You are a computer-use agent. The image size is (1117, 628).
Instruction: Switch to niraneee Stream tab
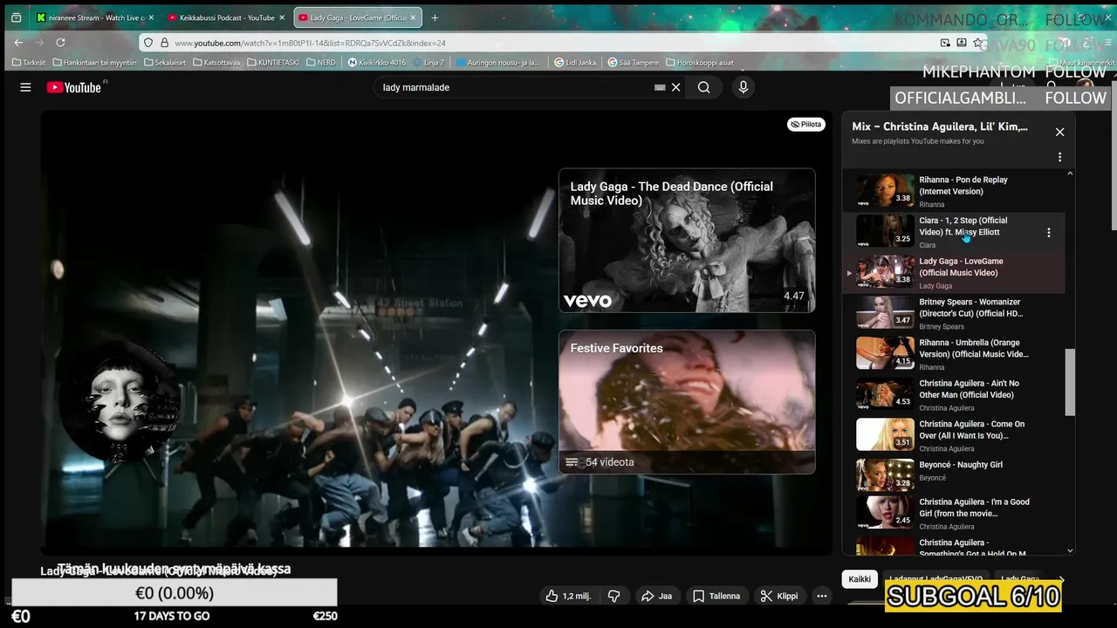coord(94,17)
